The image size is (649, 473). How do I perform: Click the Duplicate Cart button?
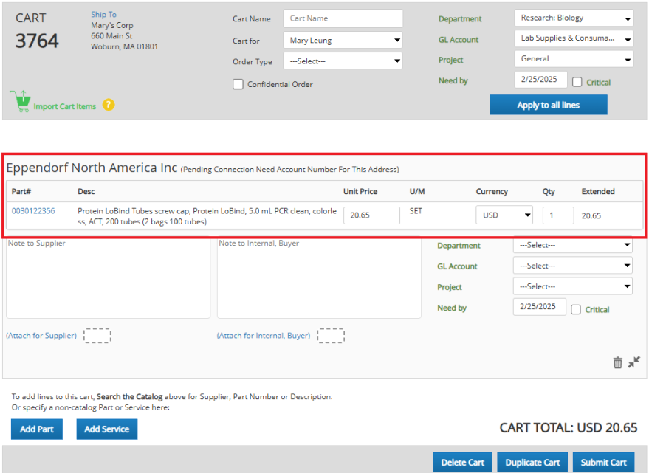click(532, 462)
